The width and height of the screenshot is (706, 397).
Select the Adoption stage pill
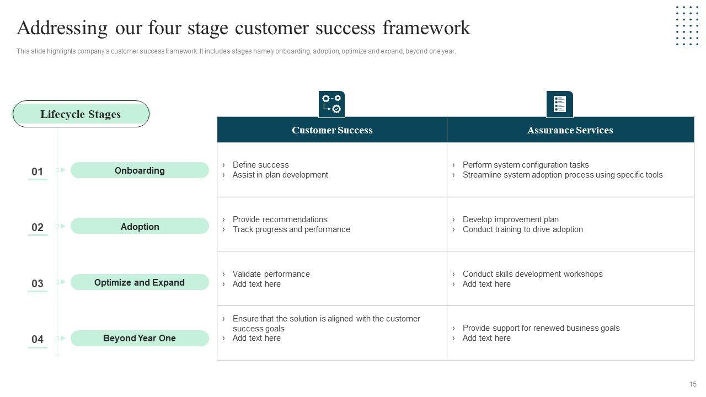click(140, 227)
